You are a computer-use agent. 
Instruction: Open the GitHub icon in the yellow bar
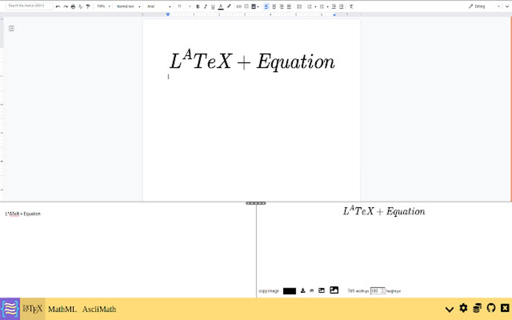(x=491, y=308)
